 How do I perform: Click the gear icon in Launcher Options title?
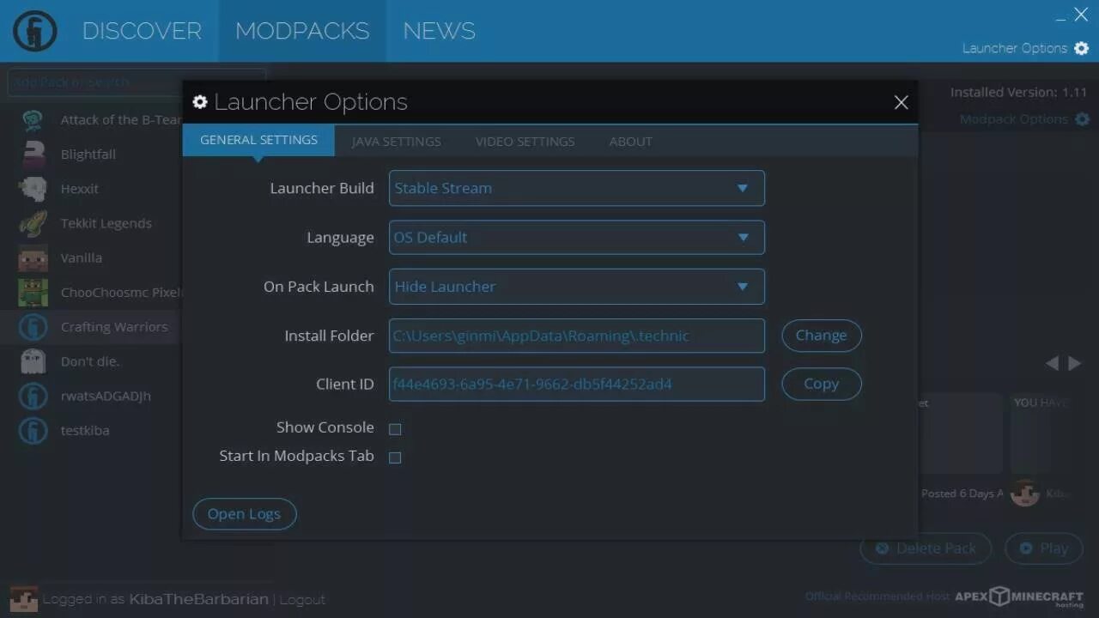(200, 102)
